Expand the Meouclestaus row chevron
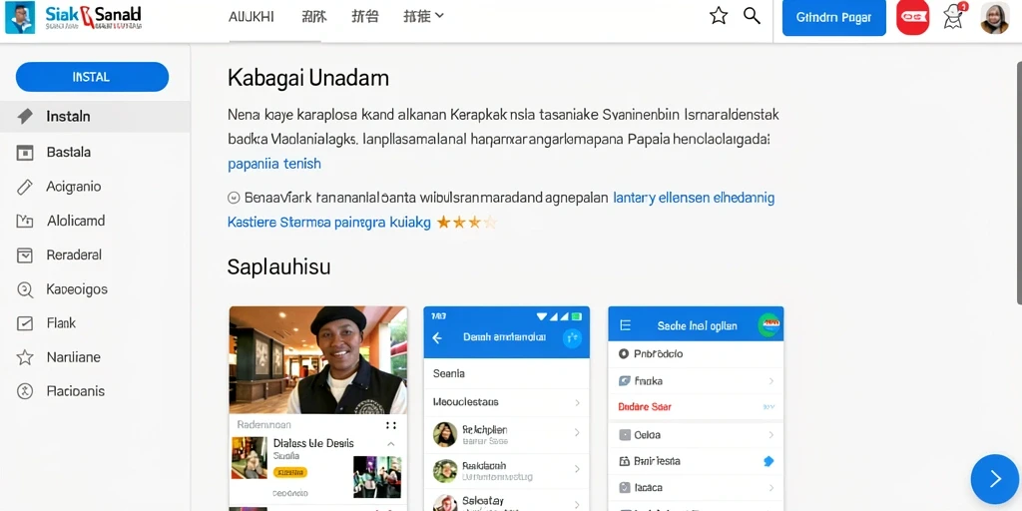The height and width of the screenshot is (511, 1022). (577, 403)
